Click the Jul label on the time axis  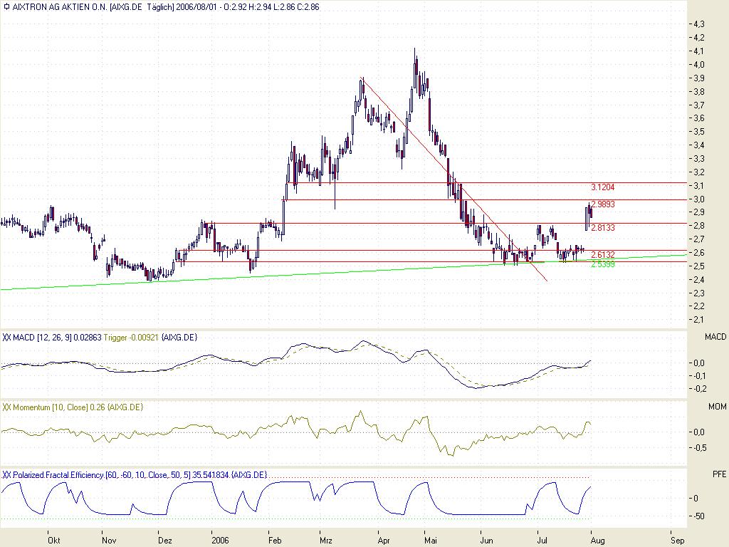click(542, 540)
